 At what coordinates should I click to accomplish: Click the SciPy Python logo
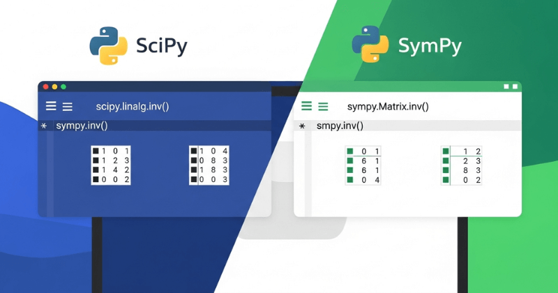pos(109,45)
